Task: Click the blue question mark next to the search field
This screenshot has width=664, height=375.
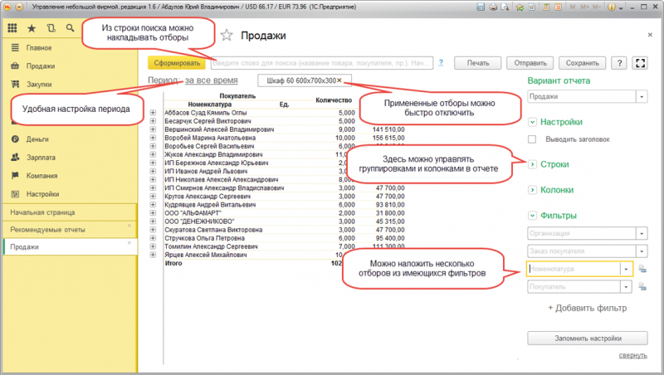Action: 441,63
